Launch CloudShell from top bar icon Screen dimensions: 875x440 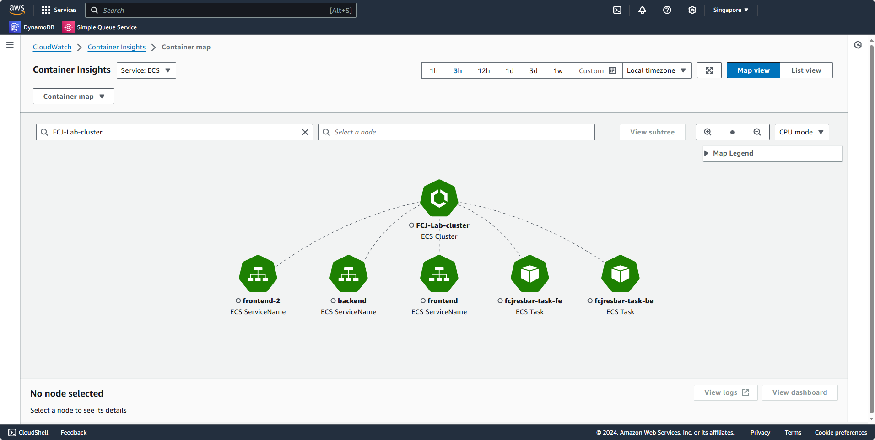pos(617,10)
